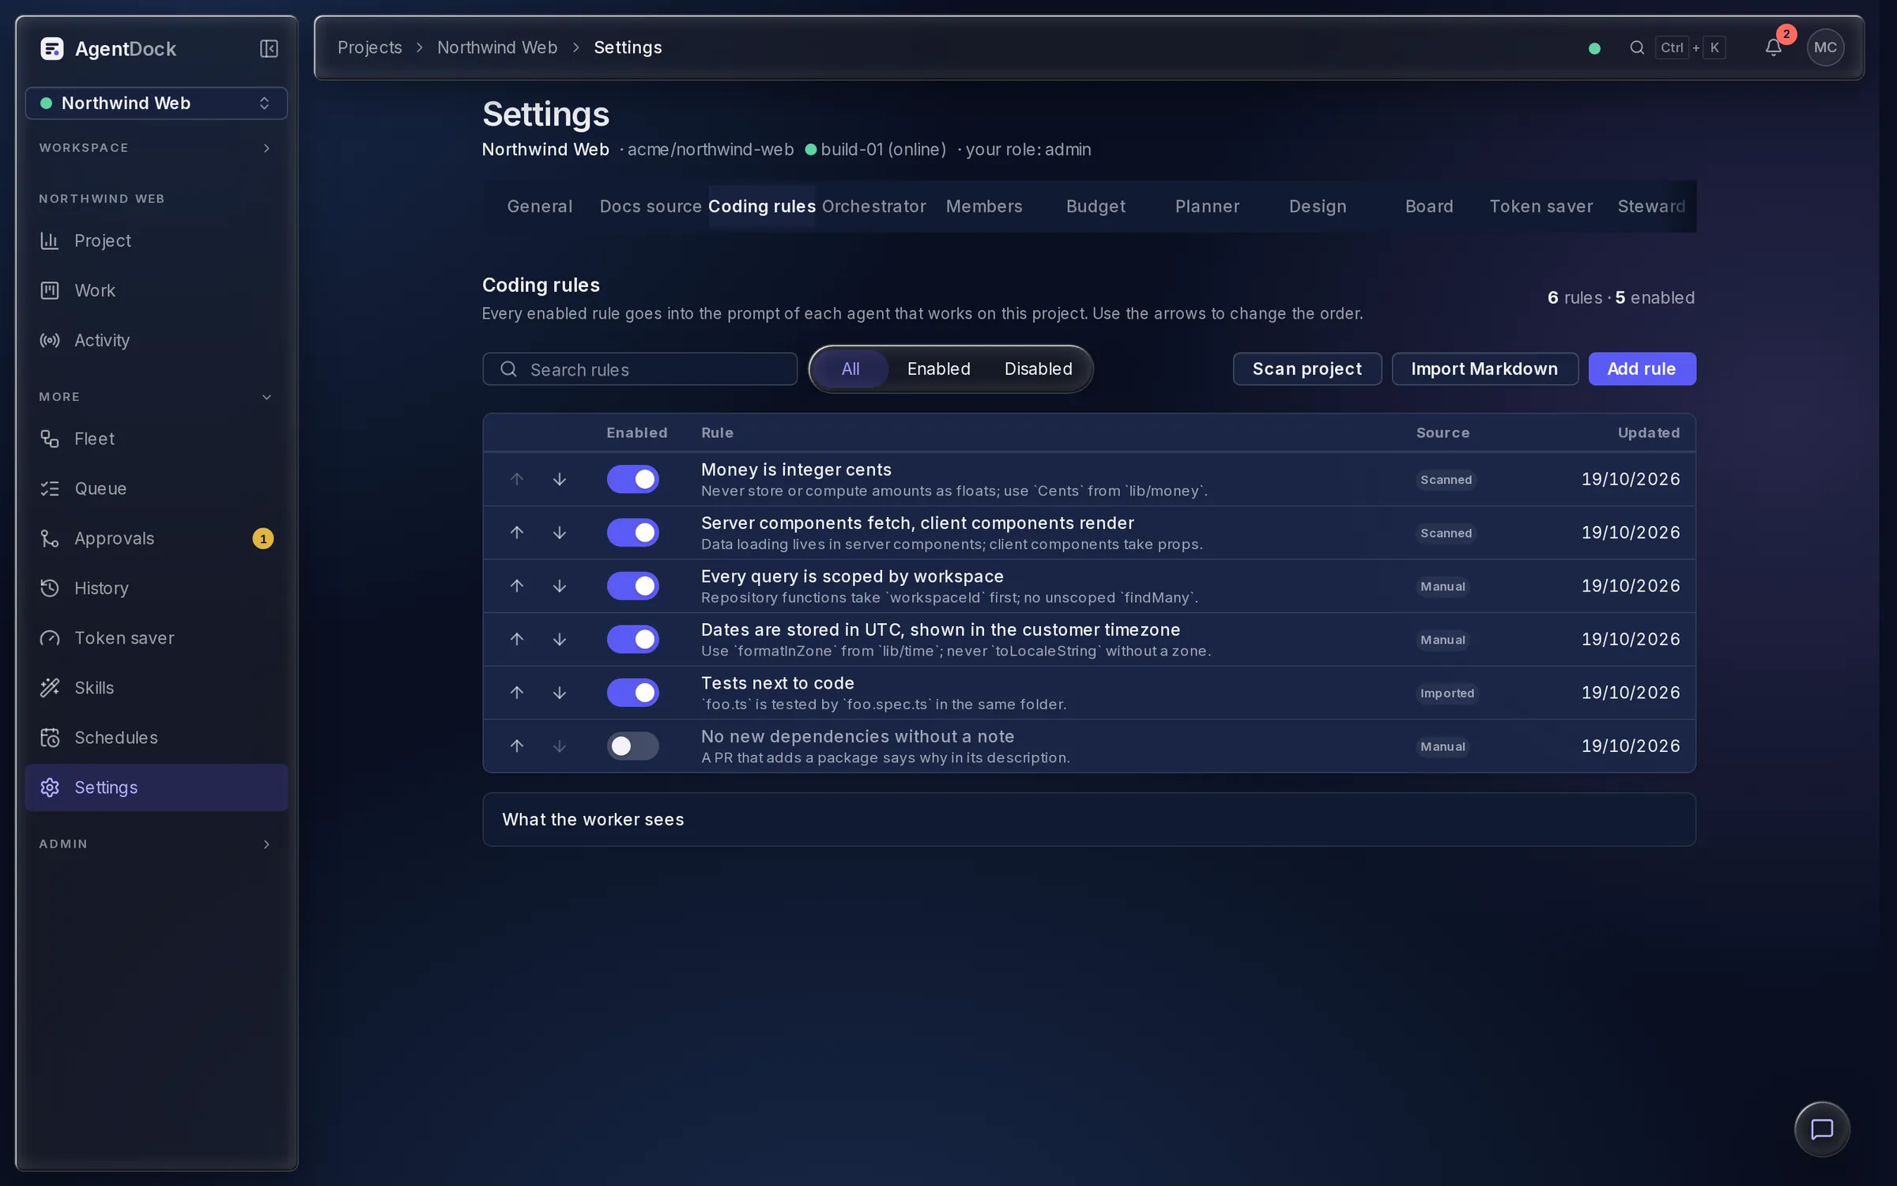Screen dimensions: 1897x1186
Task: Collapse the MORE sidebar section
Action: click(156, 397)
